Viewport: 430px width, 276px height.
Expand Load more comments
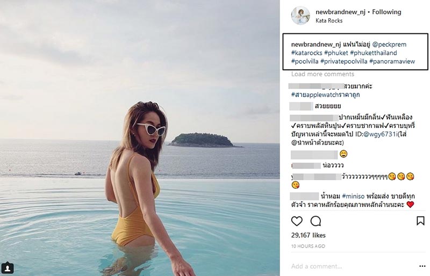coord(322,74)
